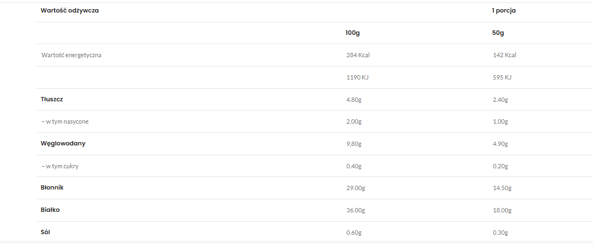
Task: Select the "Wartość energetyczna" row label
Action: pyautogui.click(x=71, y=55)
